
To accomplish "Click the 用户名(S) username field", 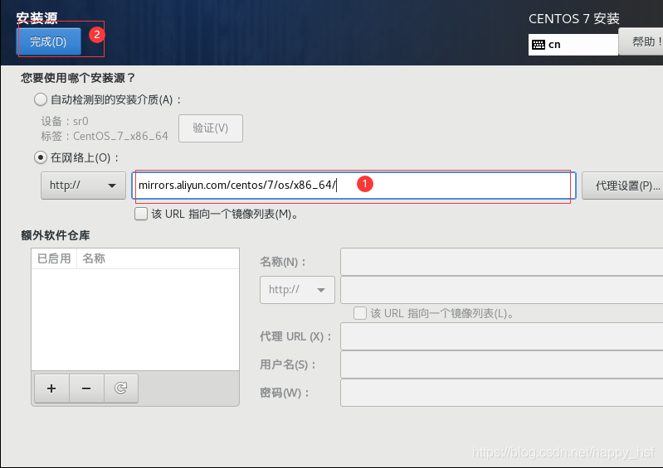I will (501, 364).
